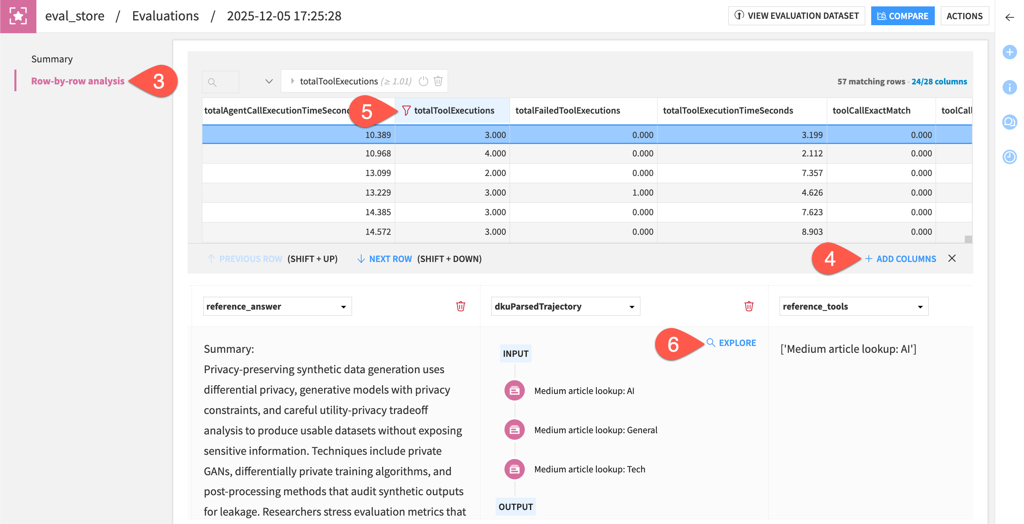Select the row with 4.000 tool executions
This screenshot has height=524, width=1024.
[452, 154]
